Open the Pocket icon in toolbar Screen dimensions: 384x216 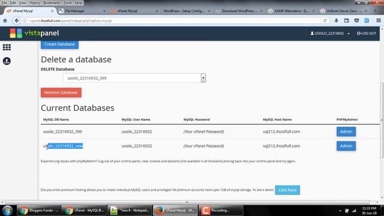coord(356,21)
